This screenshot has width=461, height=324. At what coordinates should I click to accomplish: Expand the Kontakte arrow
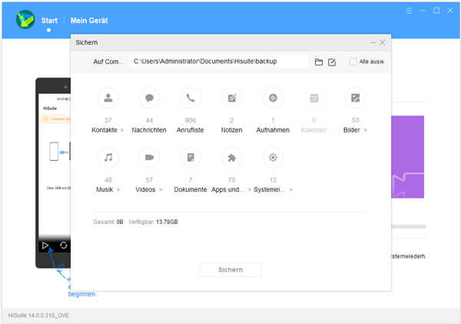tap(122, 130)
